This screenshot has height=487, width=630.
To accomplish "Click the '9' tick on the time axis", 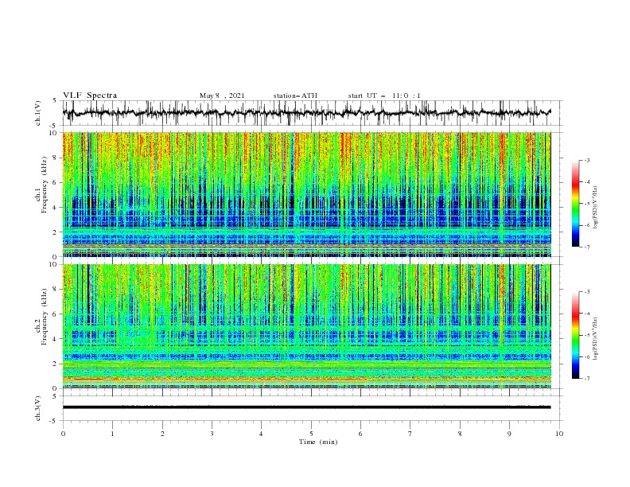I will tap(509, 434).
